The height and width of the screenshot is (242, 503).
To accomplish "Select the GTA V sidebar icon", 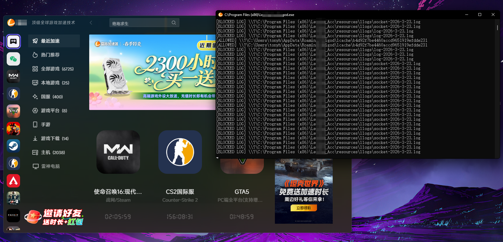I will 13,111.
